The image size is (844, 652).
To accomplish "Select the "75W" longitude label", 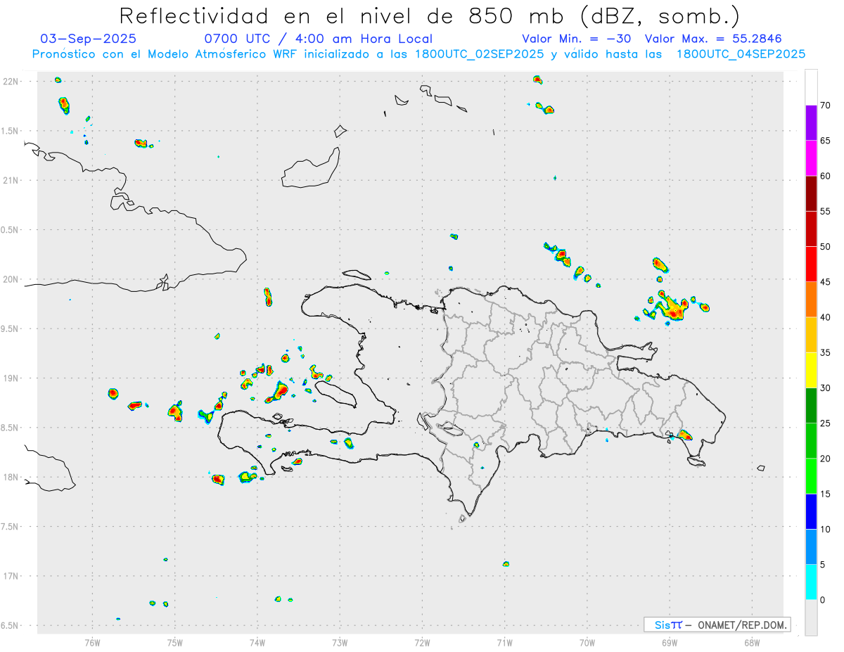I will coord(174,641).
